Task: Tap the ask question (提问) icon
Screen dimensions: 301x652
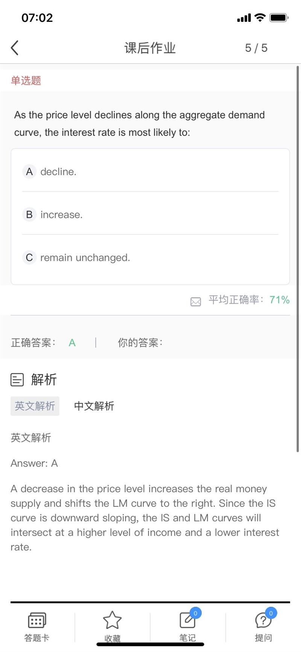Action: click(x=263, y=620)
